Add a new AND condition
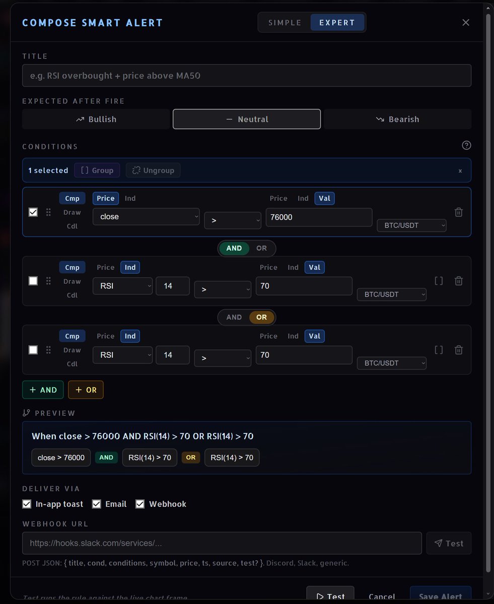This screenshot has width=494, height=604. click(43, 390)
